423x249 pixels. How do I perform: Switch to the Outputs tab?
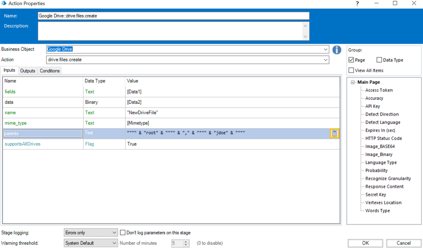(28, 71)
